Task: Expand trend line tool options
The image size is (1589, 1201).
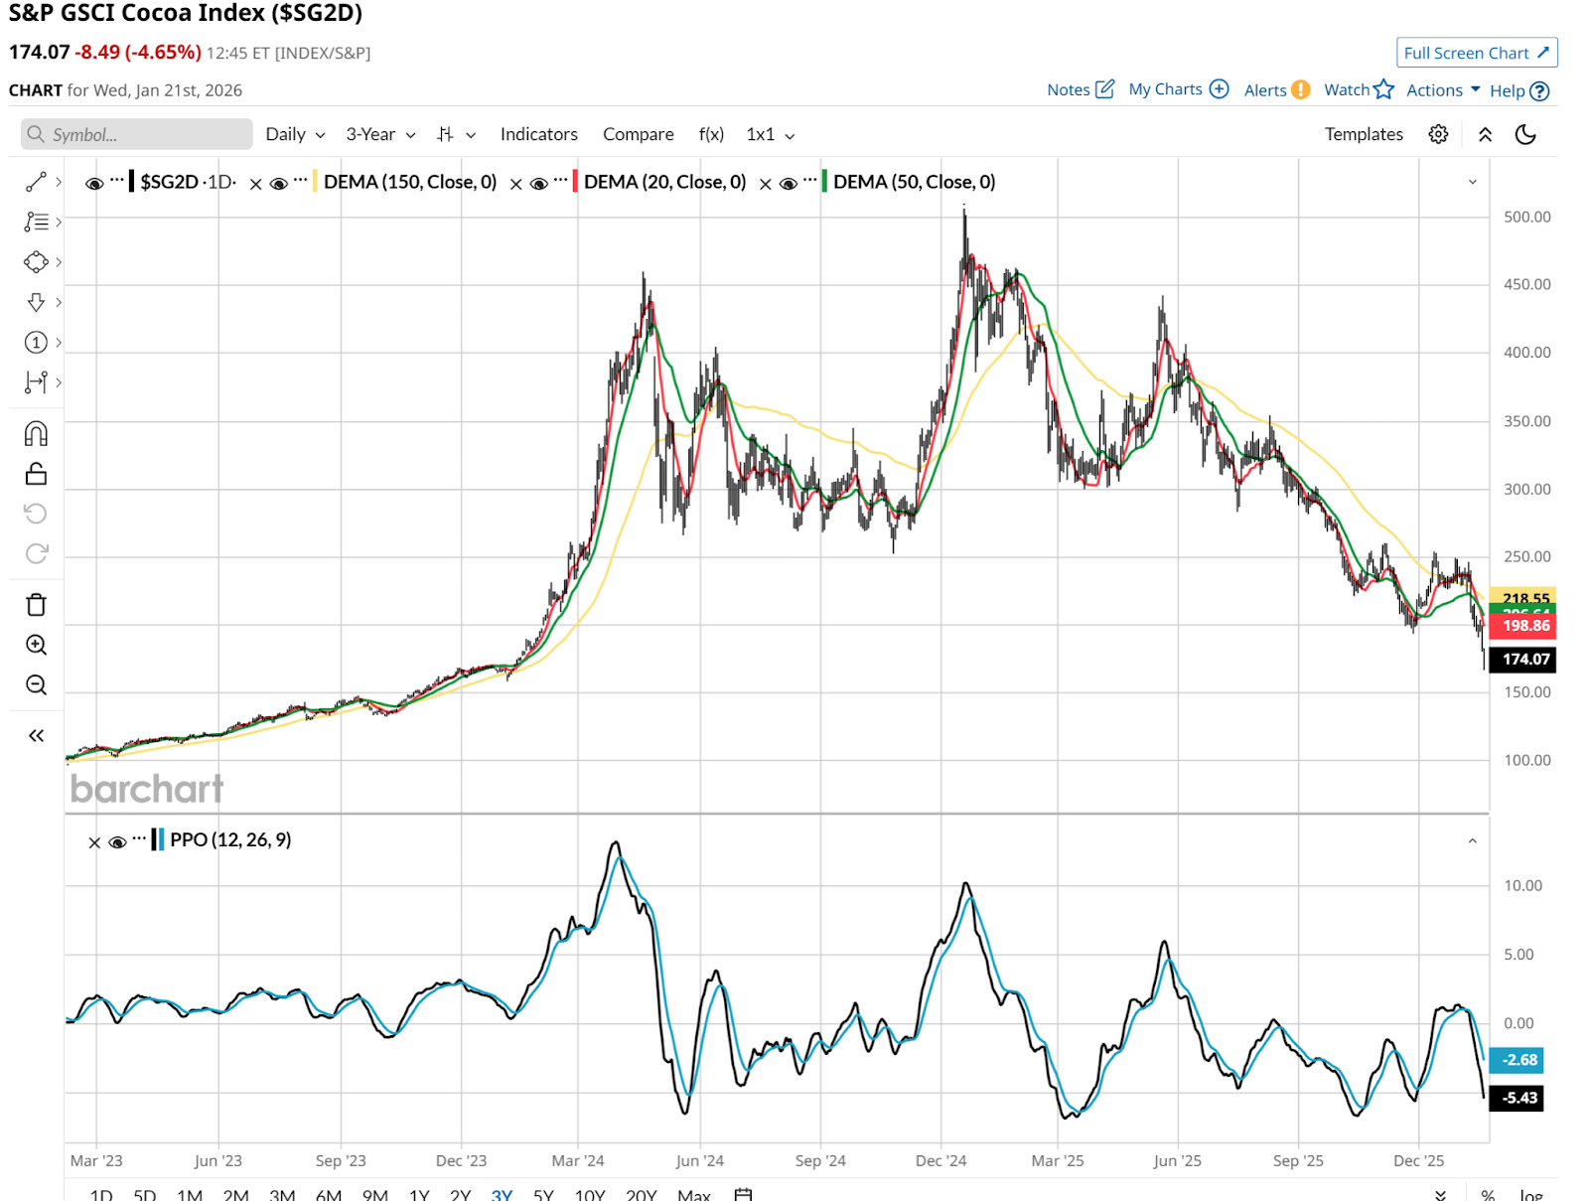Action: (x=59, y=182)
